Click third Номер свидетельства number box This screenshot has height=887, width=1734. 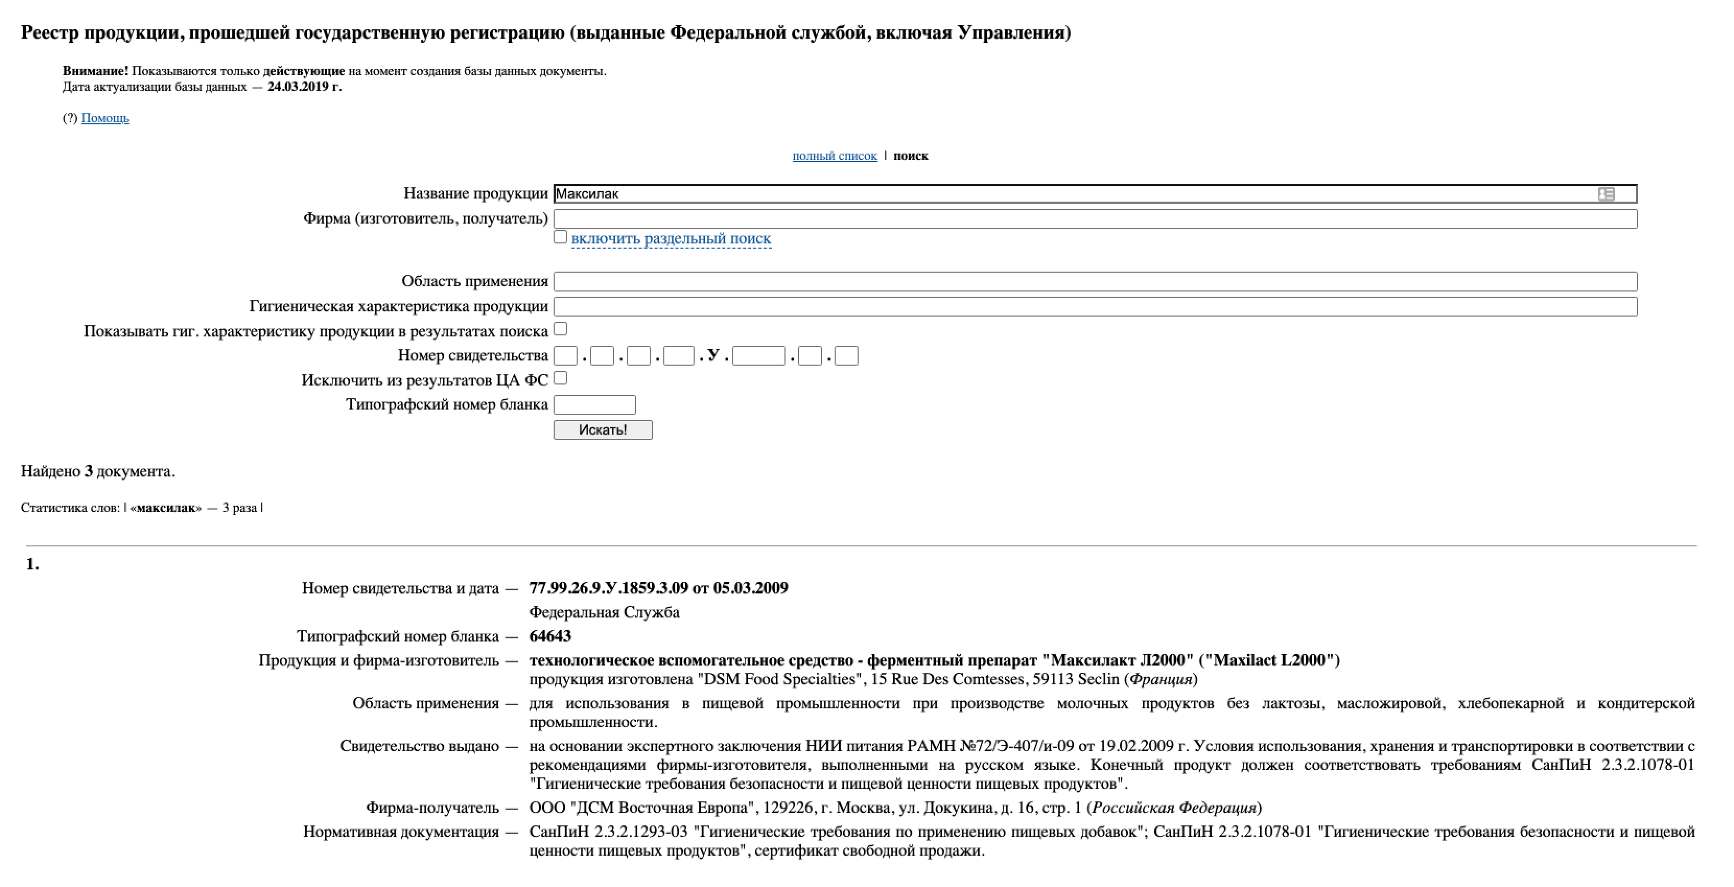point(638,356)
